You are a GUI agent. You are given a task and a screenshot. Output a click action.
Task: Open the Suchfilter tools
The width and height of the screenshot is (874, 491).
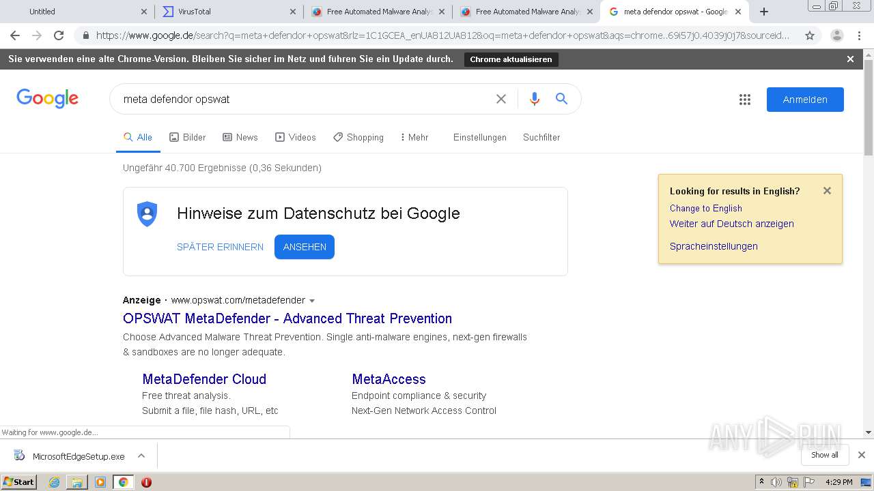click(541, 137)
